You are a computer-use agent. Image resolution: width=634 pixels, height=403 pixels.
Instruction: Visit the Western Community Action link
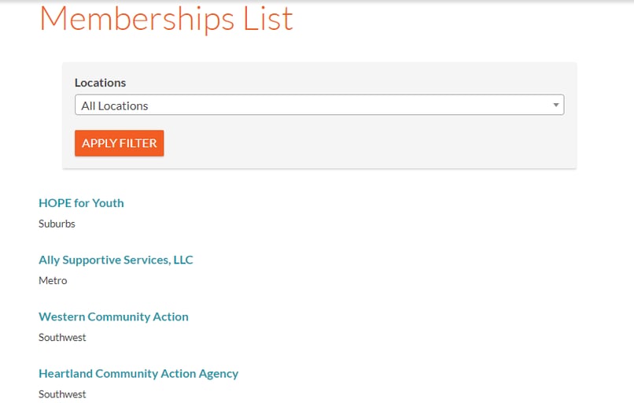point(113,317)
